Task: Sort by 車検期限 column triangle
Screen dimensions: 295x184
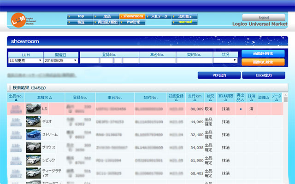Action: [x=225, y=100]
